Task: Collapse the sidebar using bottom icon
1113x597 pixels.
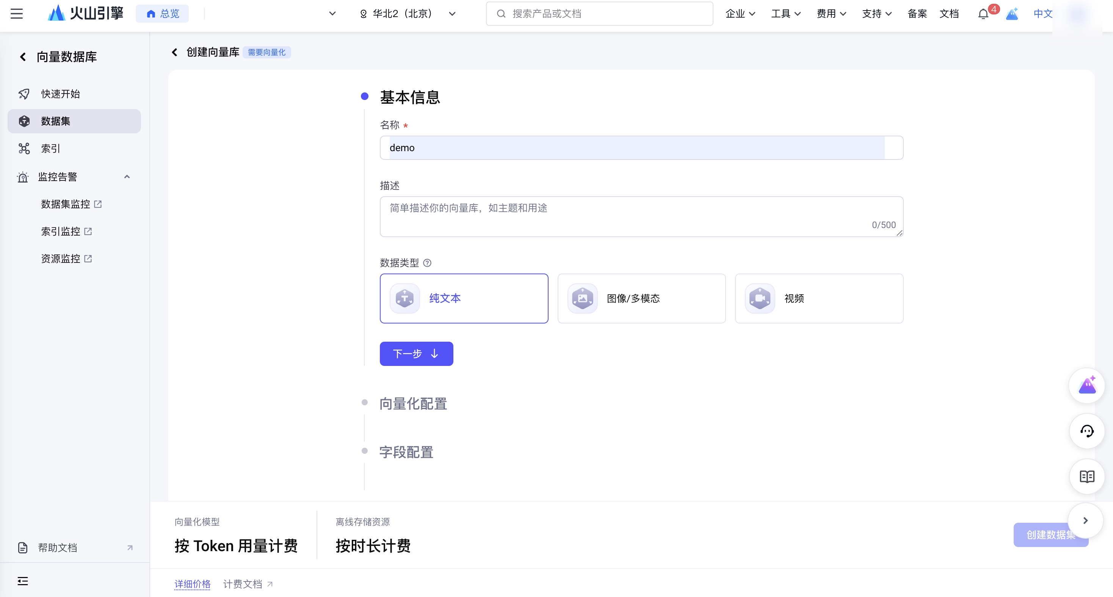Action: tap(23, 581)
